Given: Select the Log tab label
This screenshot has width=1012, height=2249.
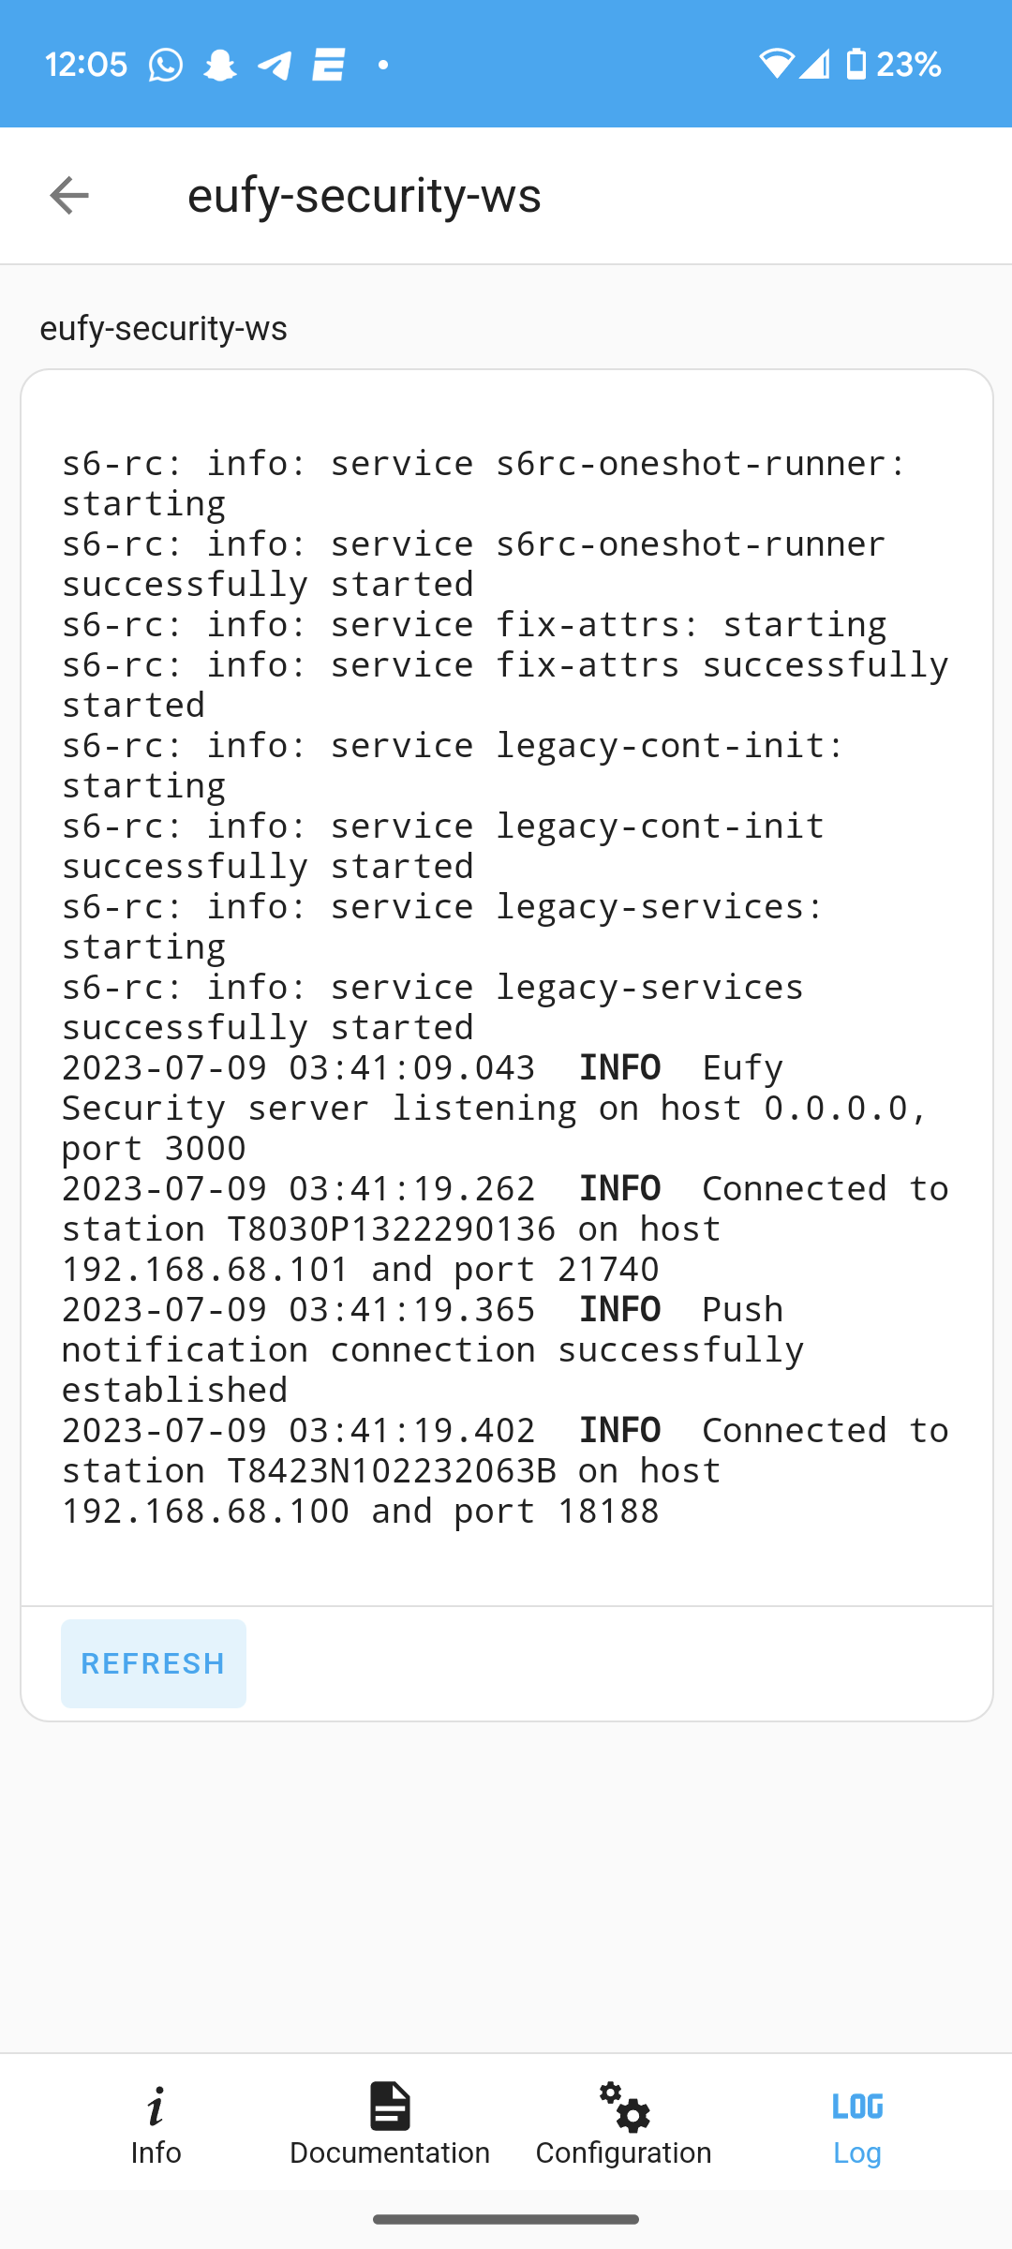Looking at the screenshot, I should [857, 2152].
